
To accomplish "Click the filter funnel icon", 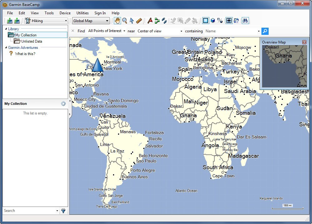I will (x=63, y=211).
